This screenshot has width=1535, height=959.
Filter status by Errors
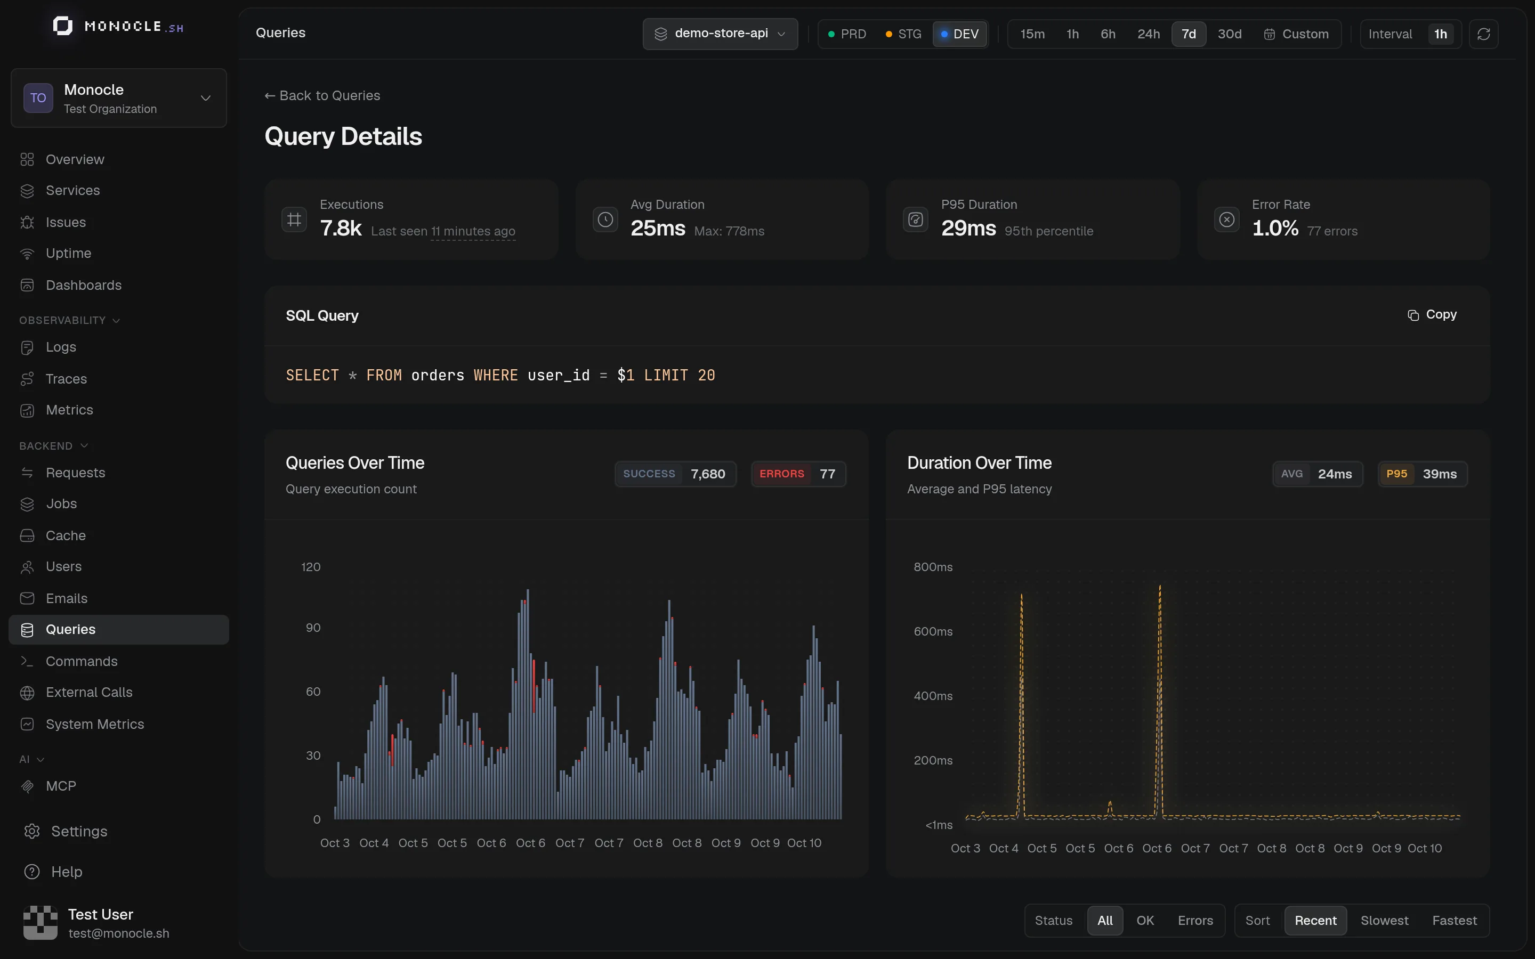point(1195,920)
